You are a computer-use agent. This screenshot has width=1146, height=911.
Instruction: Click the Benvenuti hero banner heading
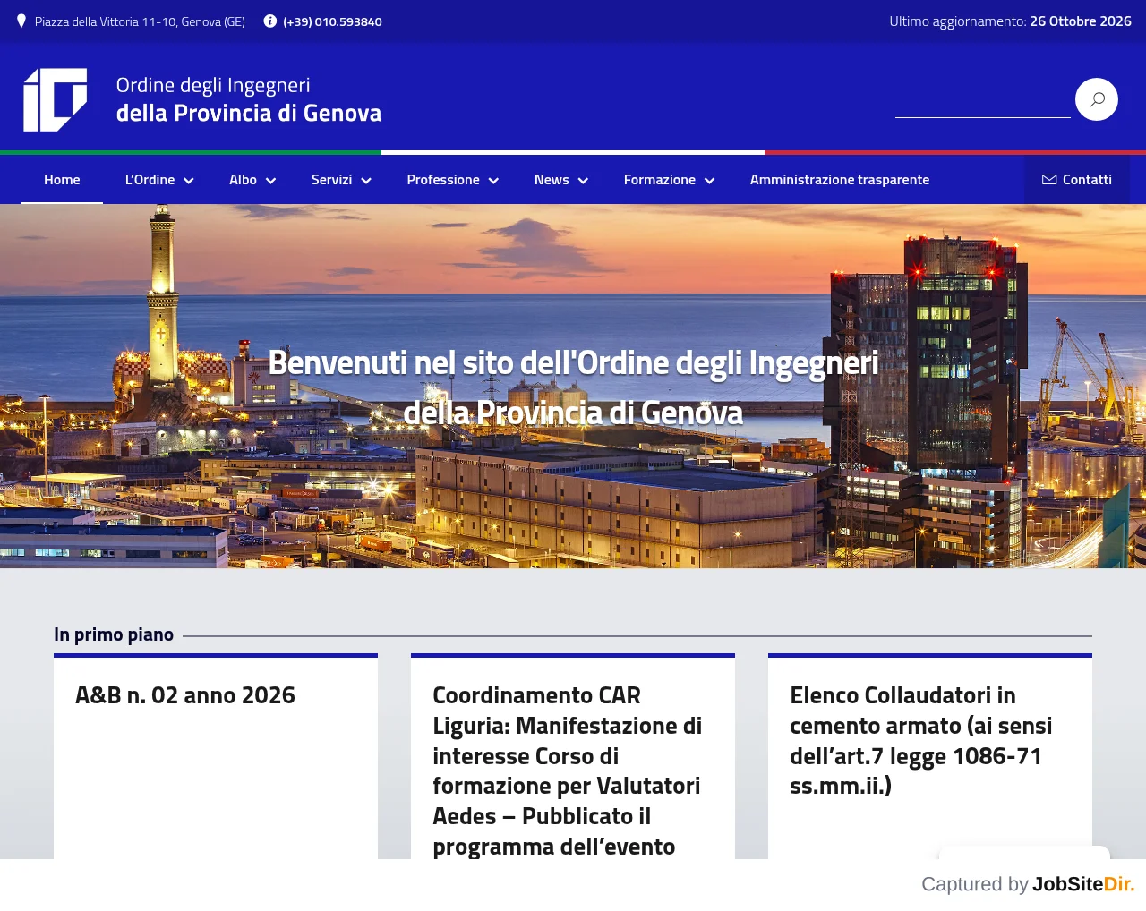click(x=573, y=387)
